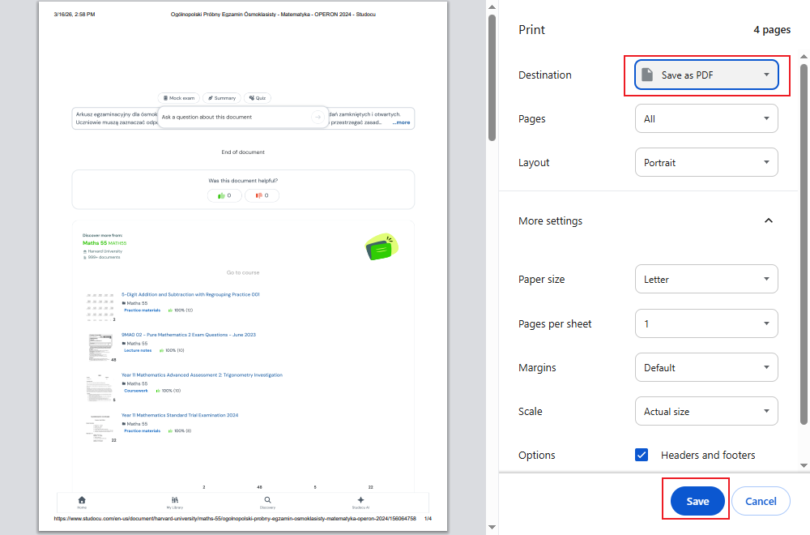
Task: Open the Destination dropdown
Action: tap(706, 75)
